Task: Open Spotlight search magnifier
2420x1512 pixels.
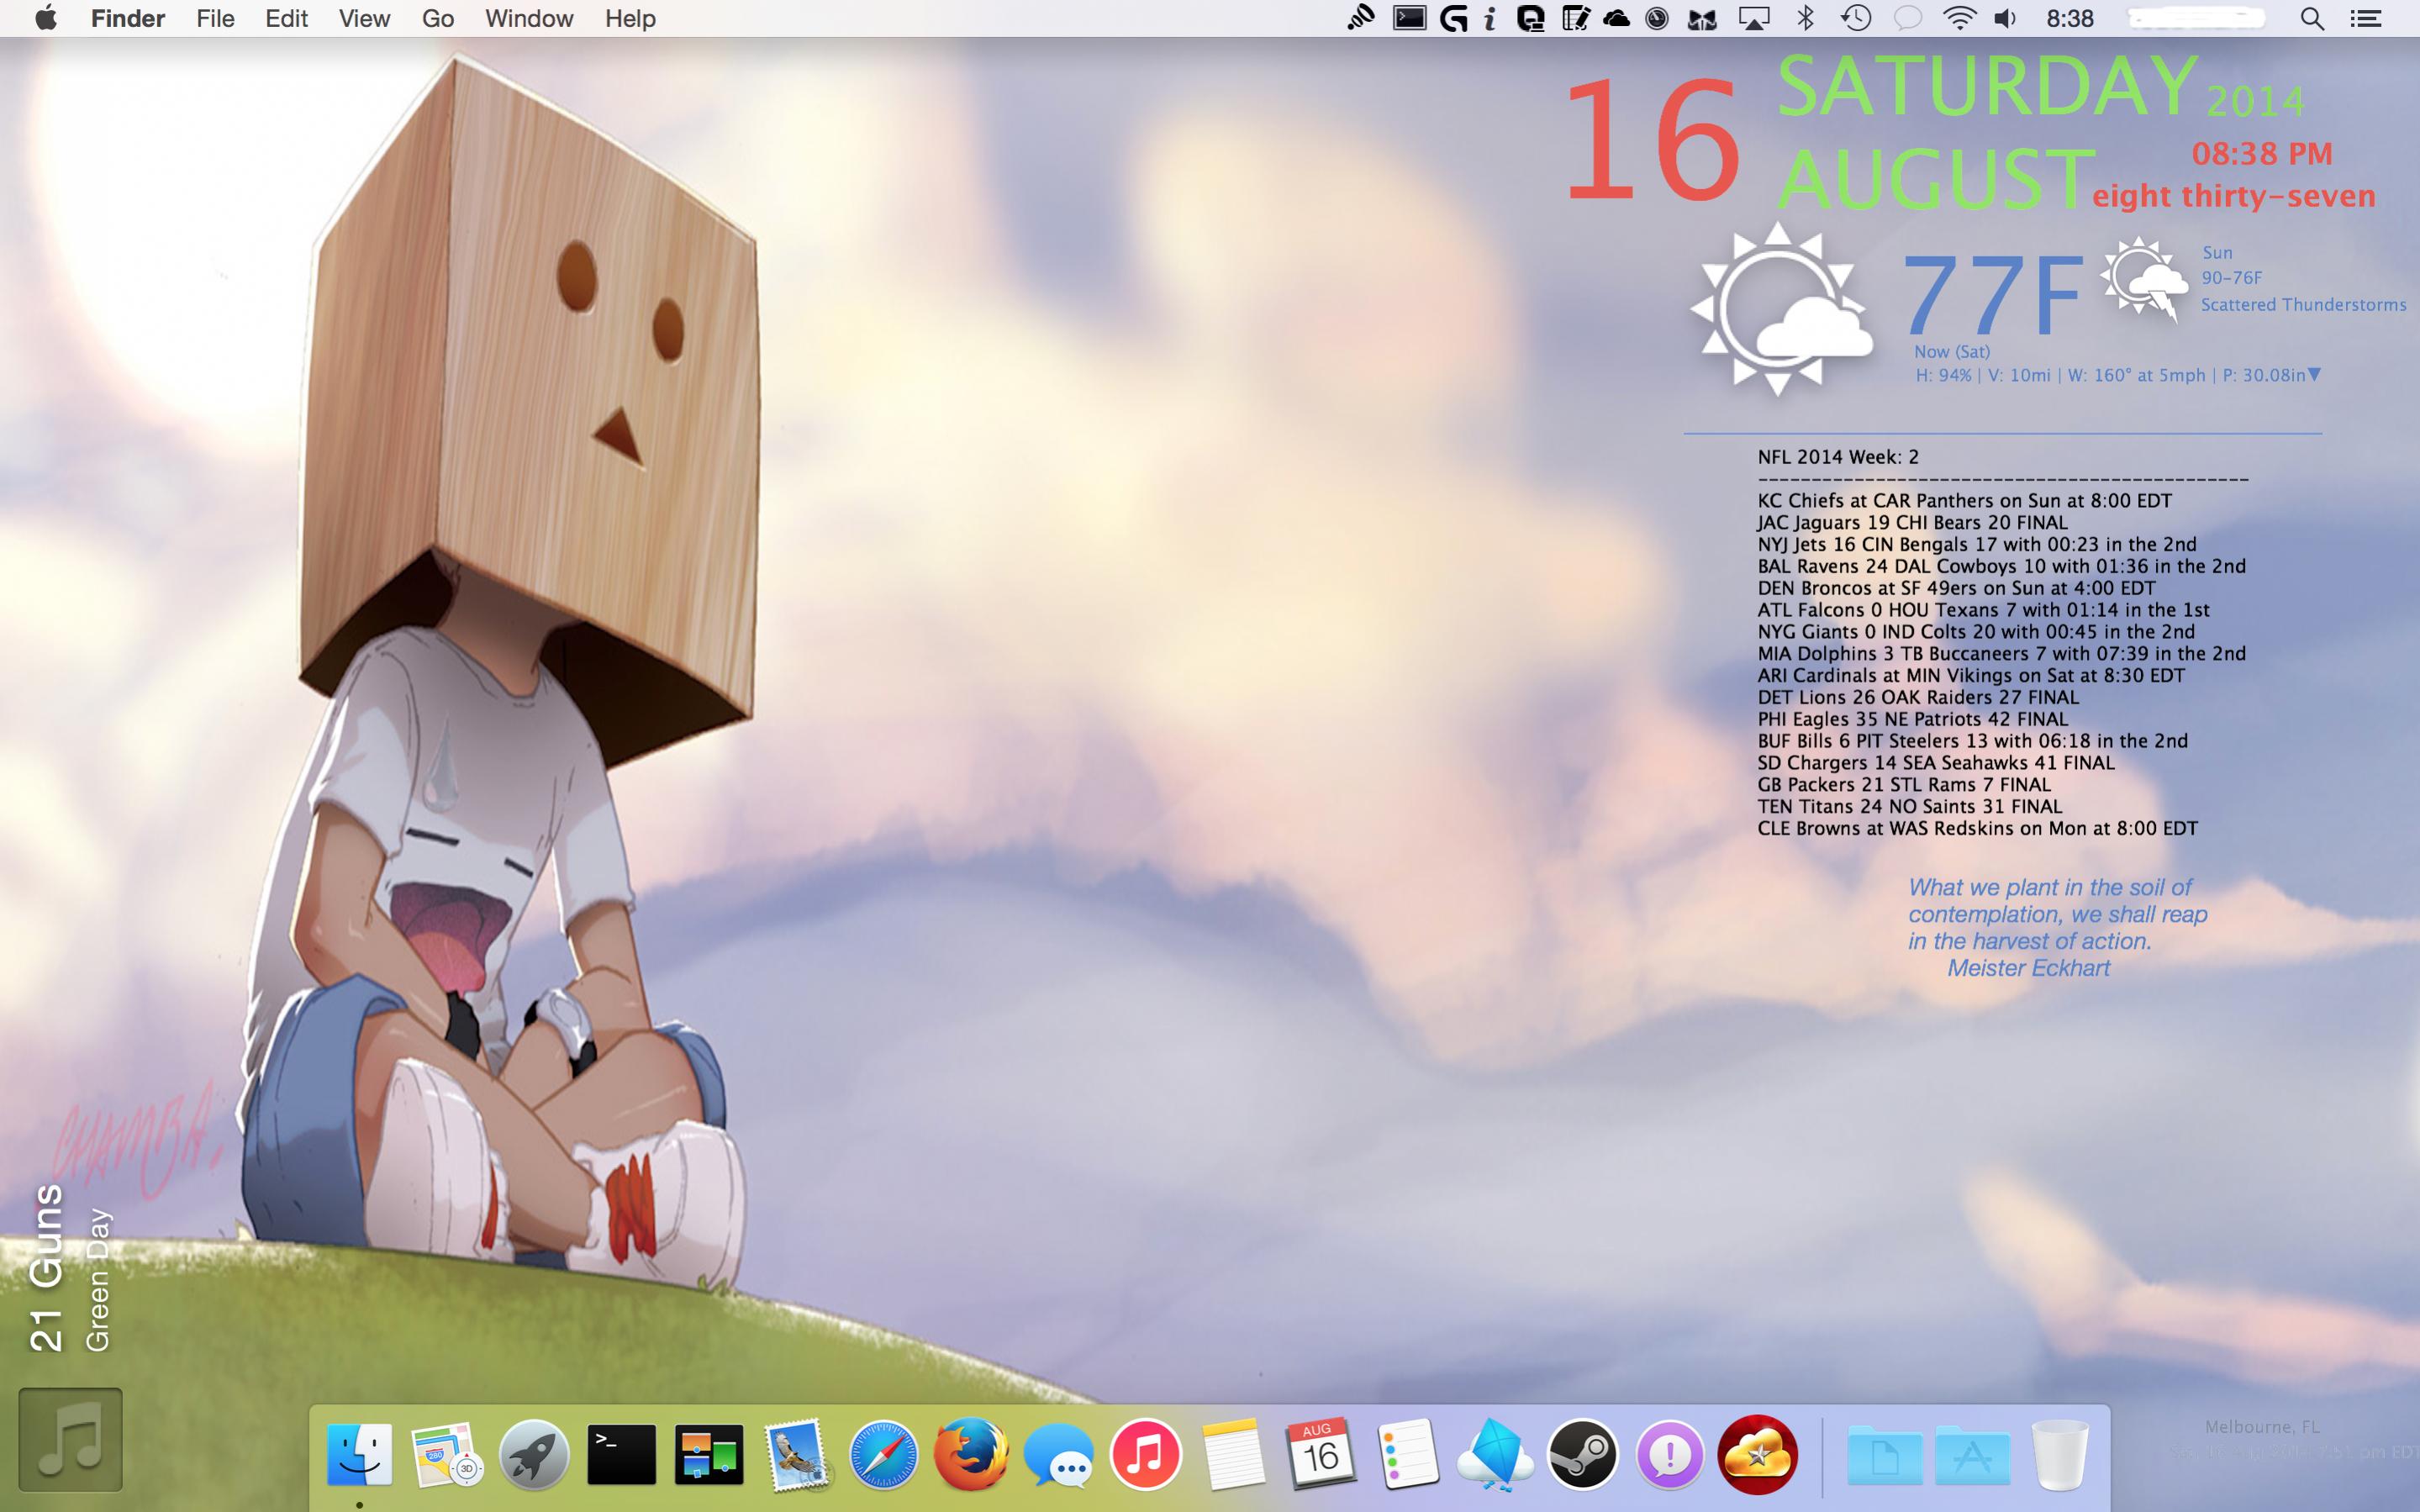Action: click(x=2312, y=18)
